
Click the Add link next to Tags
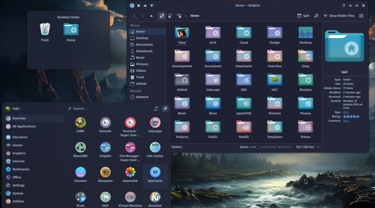[346, 112]
